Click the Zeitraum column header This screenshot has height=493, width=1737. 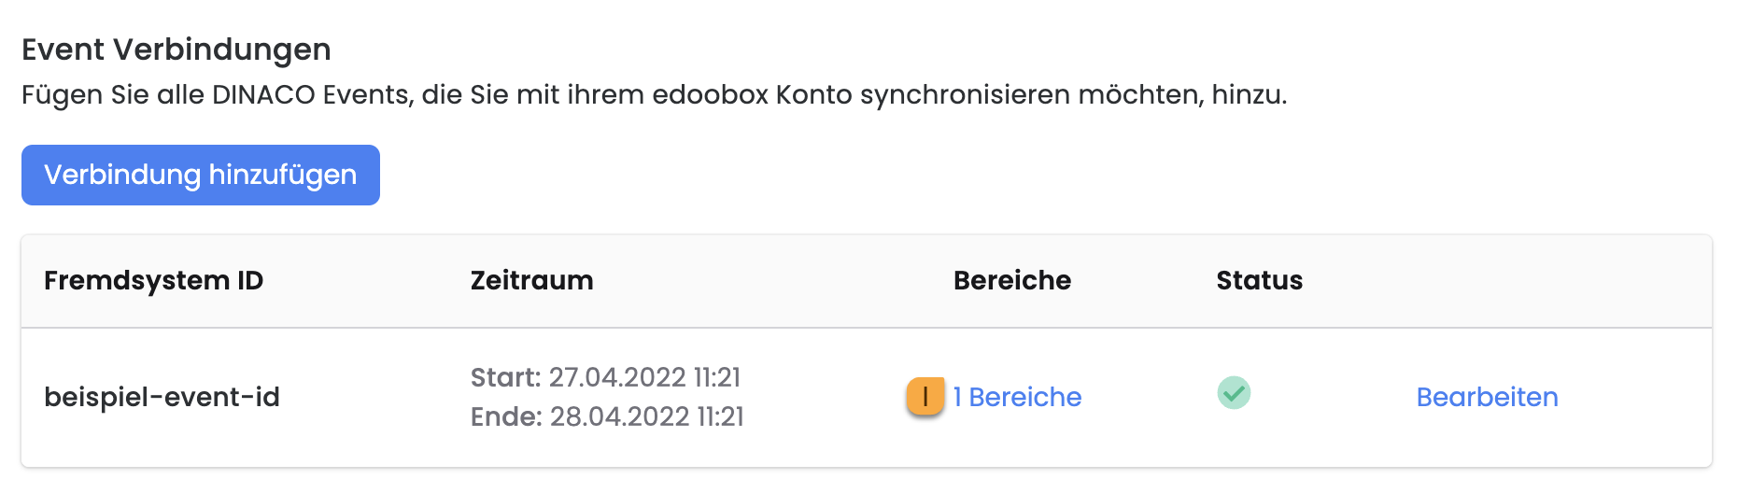pyautogui.click(x=531, y=280)
